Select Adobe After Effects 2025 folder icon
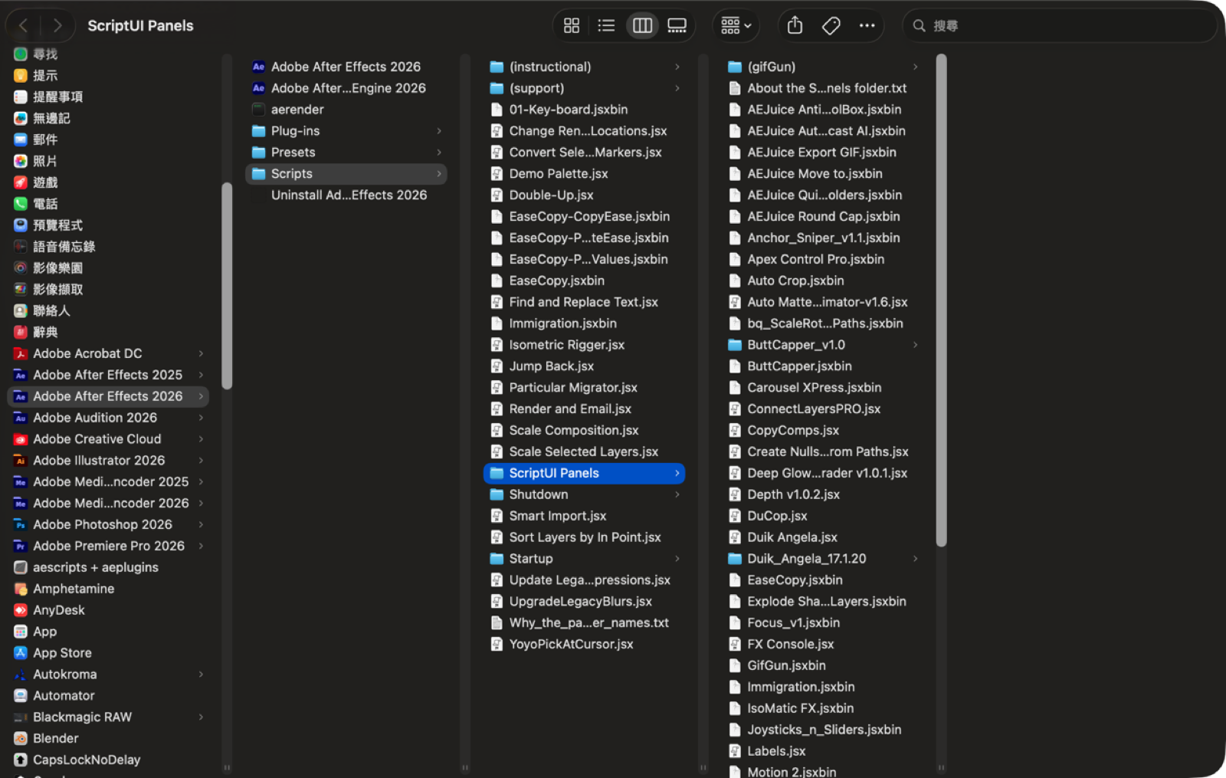1226x778 pixels. coord(21,376)
